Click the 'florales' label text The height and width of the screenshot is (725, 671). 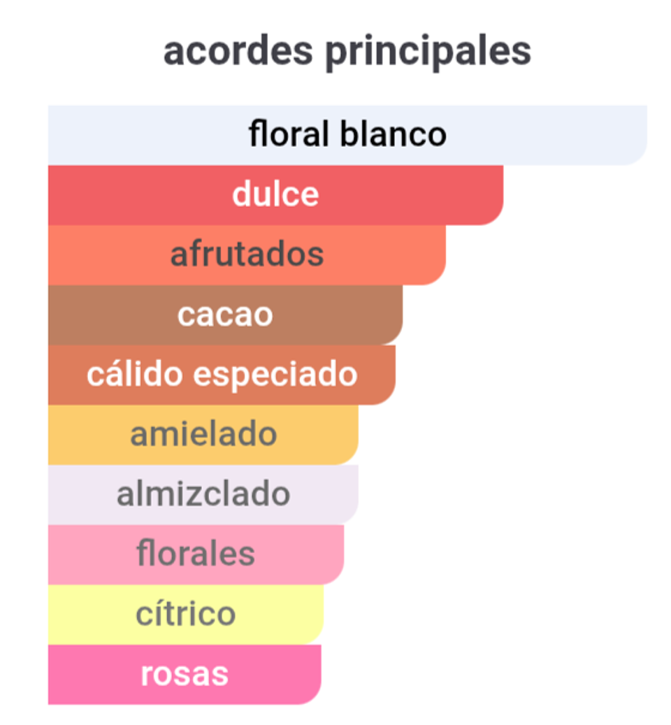[x=196, y=554]
